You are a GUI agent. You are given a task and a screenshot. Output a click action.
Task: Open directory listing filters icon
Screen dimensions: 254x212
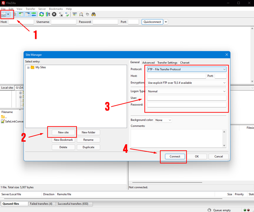pyautogui.click(x=75, y=15)
